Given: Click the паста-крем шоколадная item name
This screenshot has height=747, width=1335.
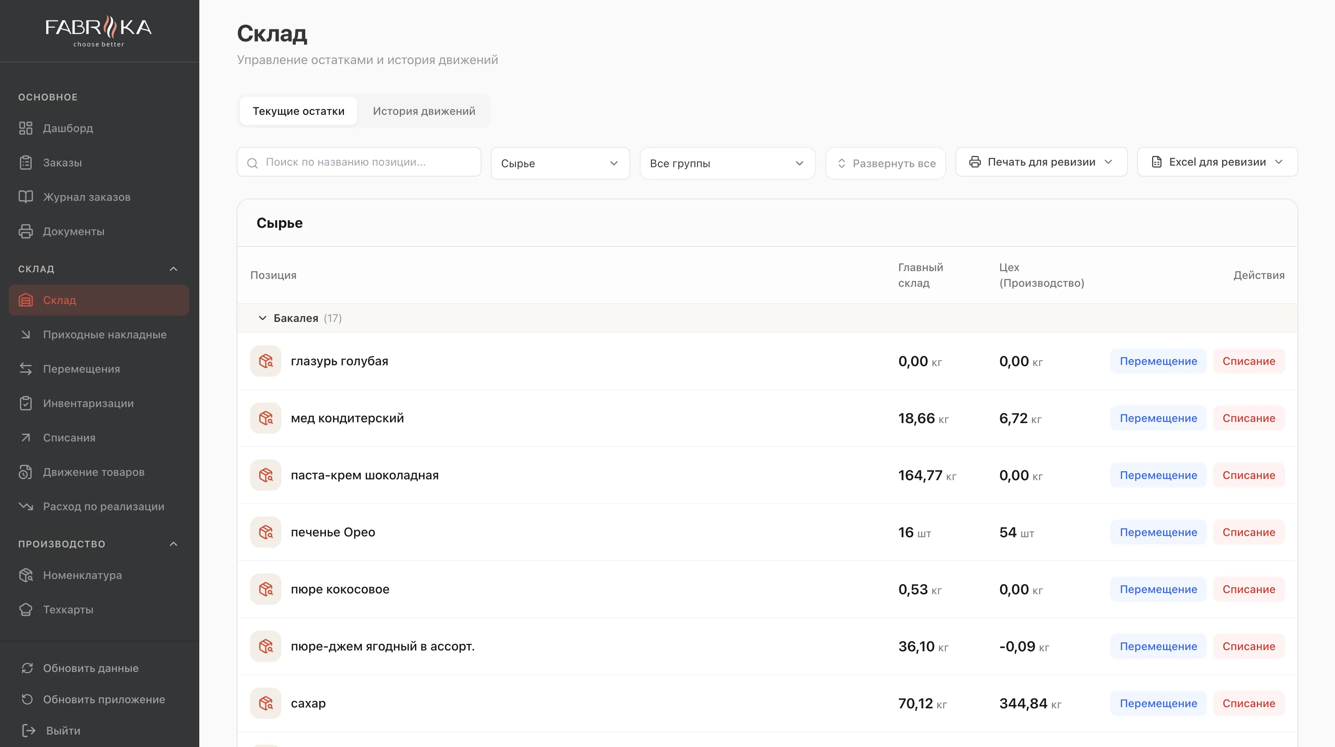Looking at the screenshot, I should point(364,475).
